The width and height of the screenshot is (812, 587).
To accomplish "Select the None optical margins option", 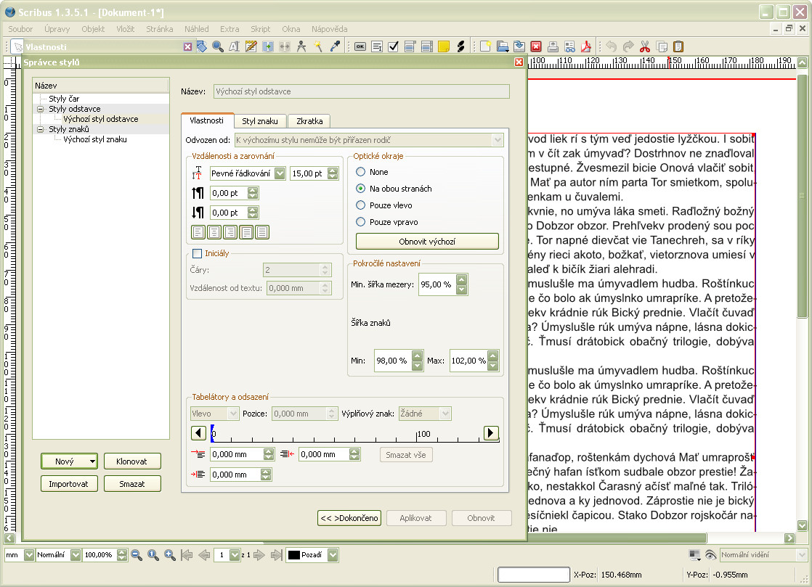I will (x=360, y=172).
